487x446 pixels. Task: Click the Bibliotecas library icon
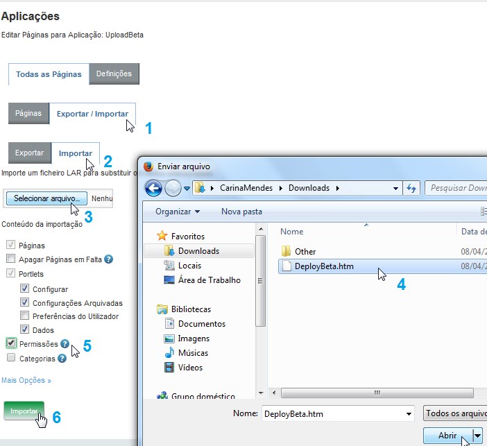tap(162, 309)
